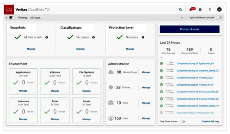This screenshot has height=134, width=230.
Task: Open Manage link under Classifications
Action: pos(80,49)
